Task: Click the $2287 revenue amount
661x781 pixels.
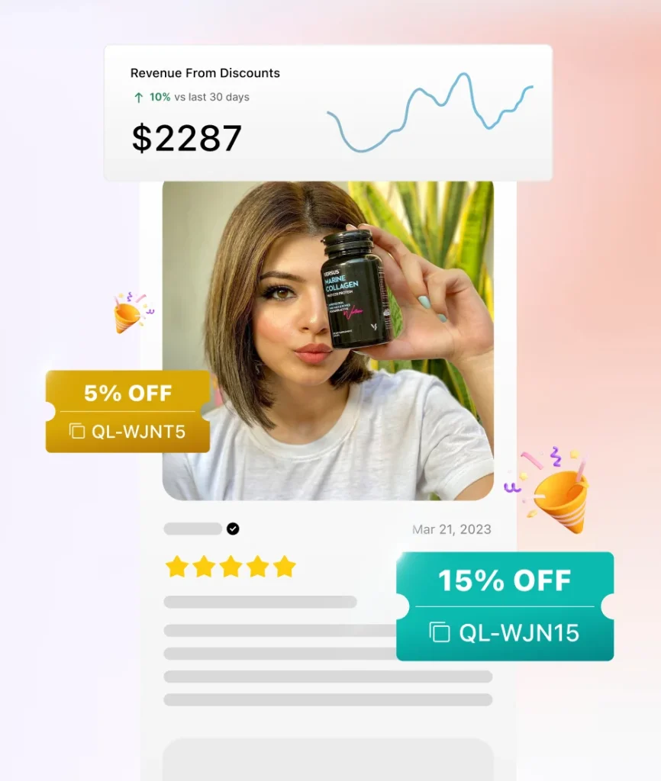Action: (x=187, y=139)
